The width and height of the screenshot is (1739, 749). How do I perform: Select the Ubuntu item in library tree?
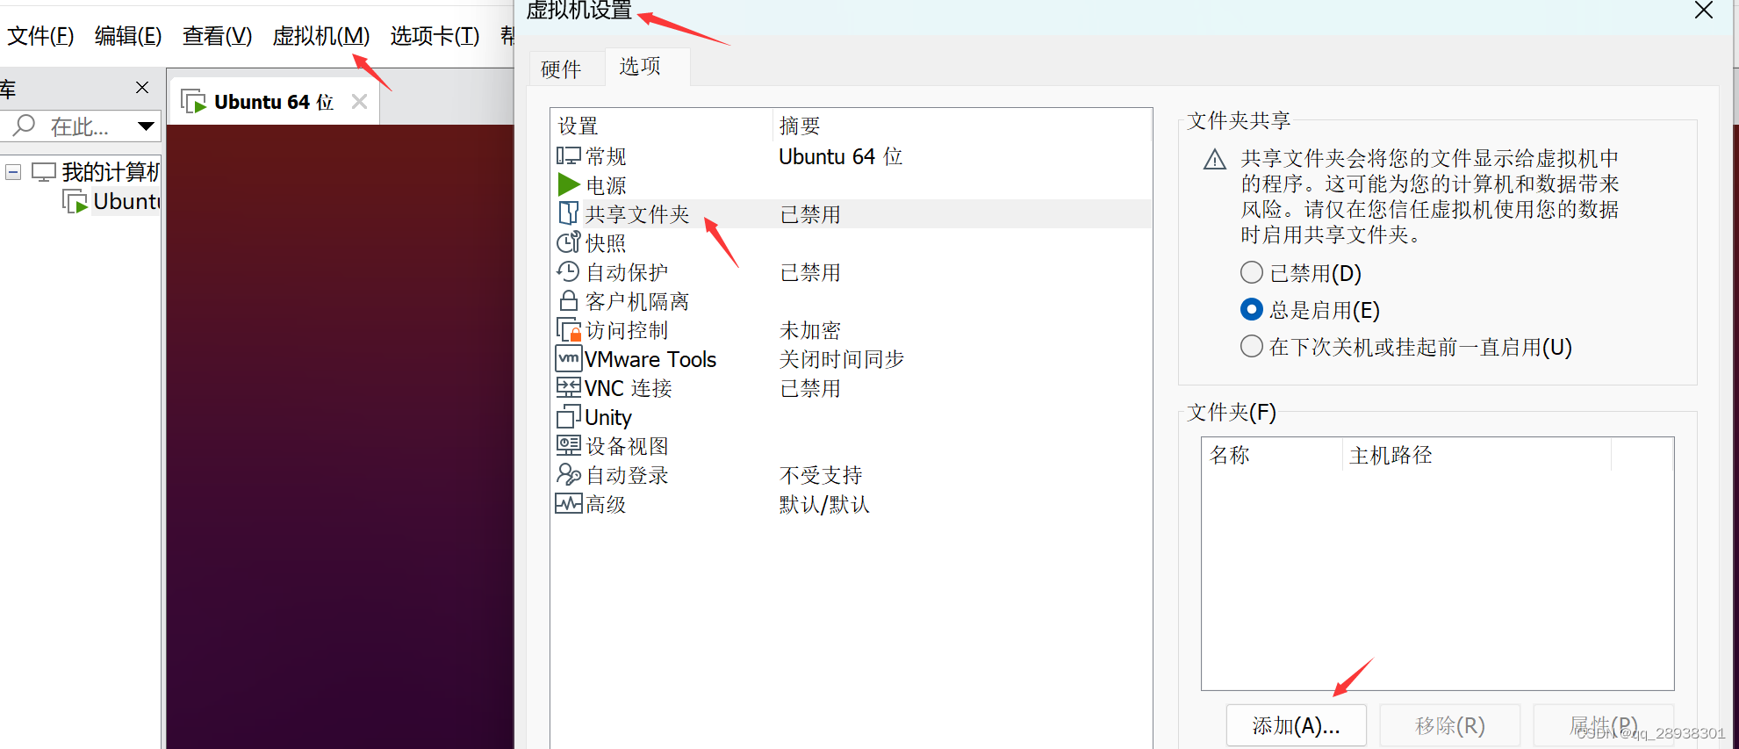click(126, 201)
